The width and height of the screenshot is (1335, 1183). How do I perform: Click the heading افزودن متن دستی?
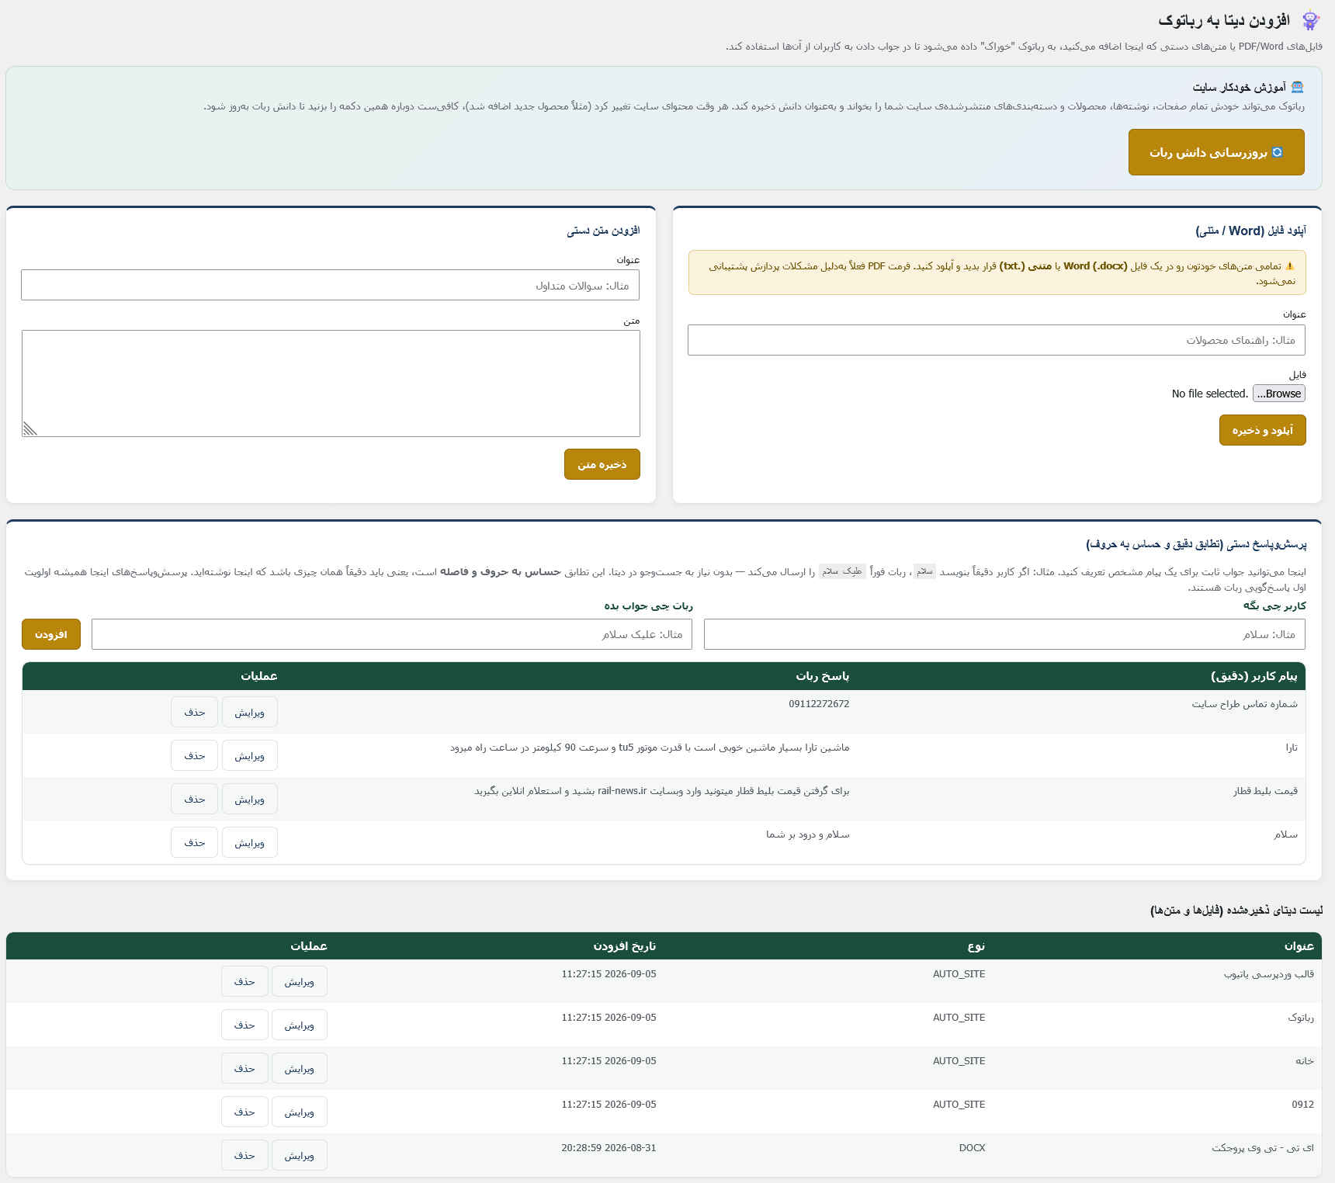tap(603, 231)
